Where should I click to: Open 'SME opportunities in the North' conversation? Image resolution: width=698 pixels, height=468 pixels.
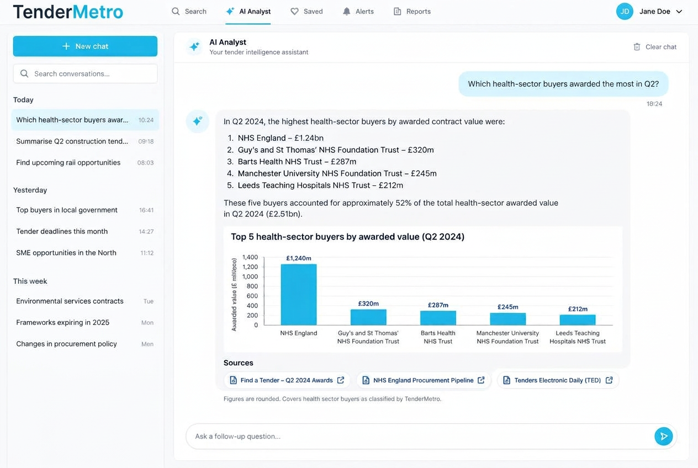(85, 253)
